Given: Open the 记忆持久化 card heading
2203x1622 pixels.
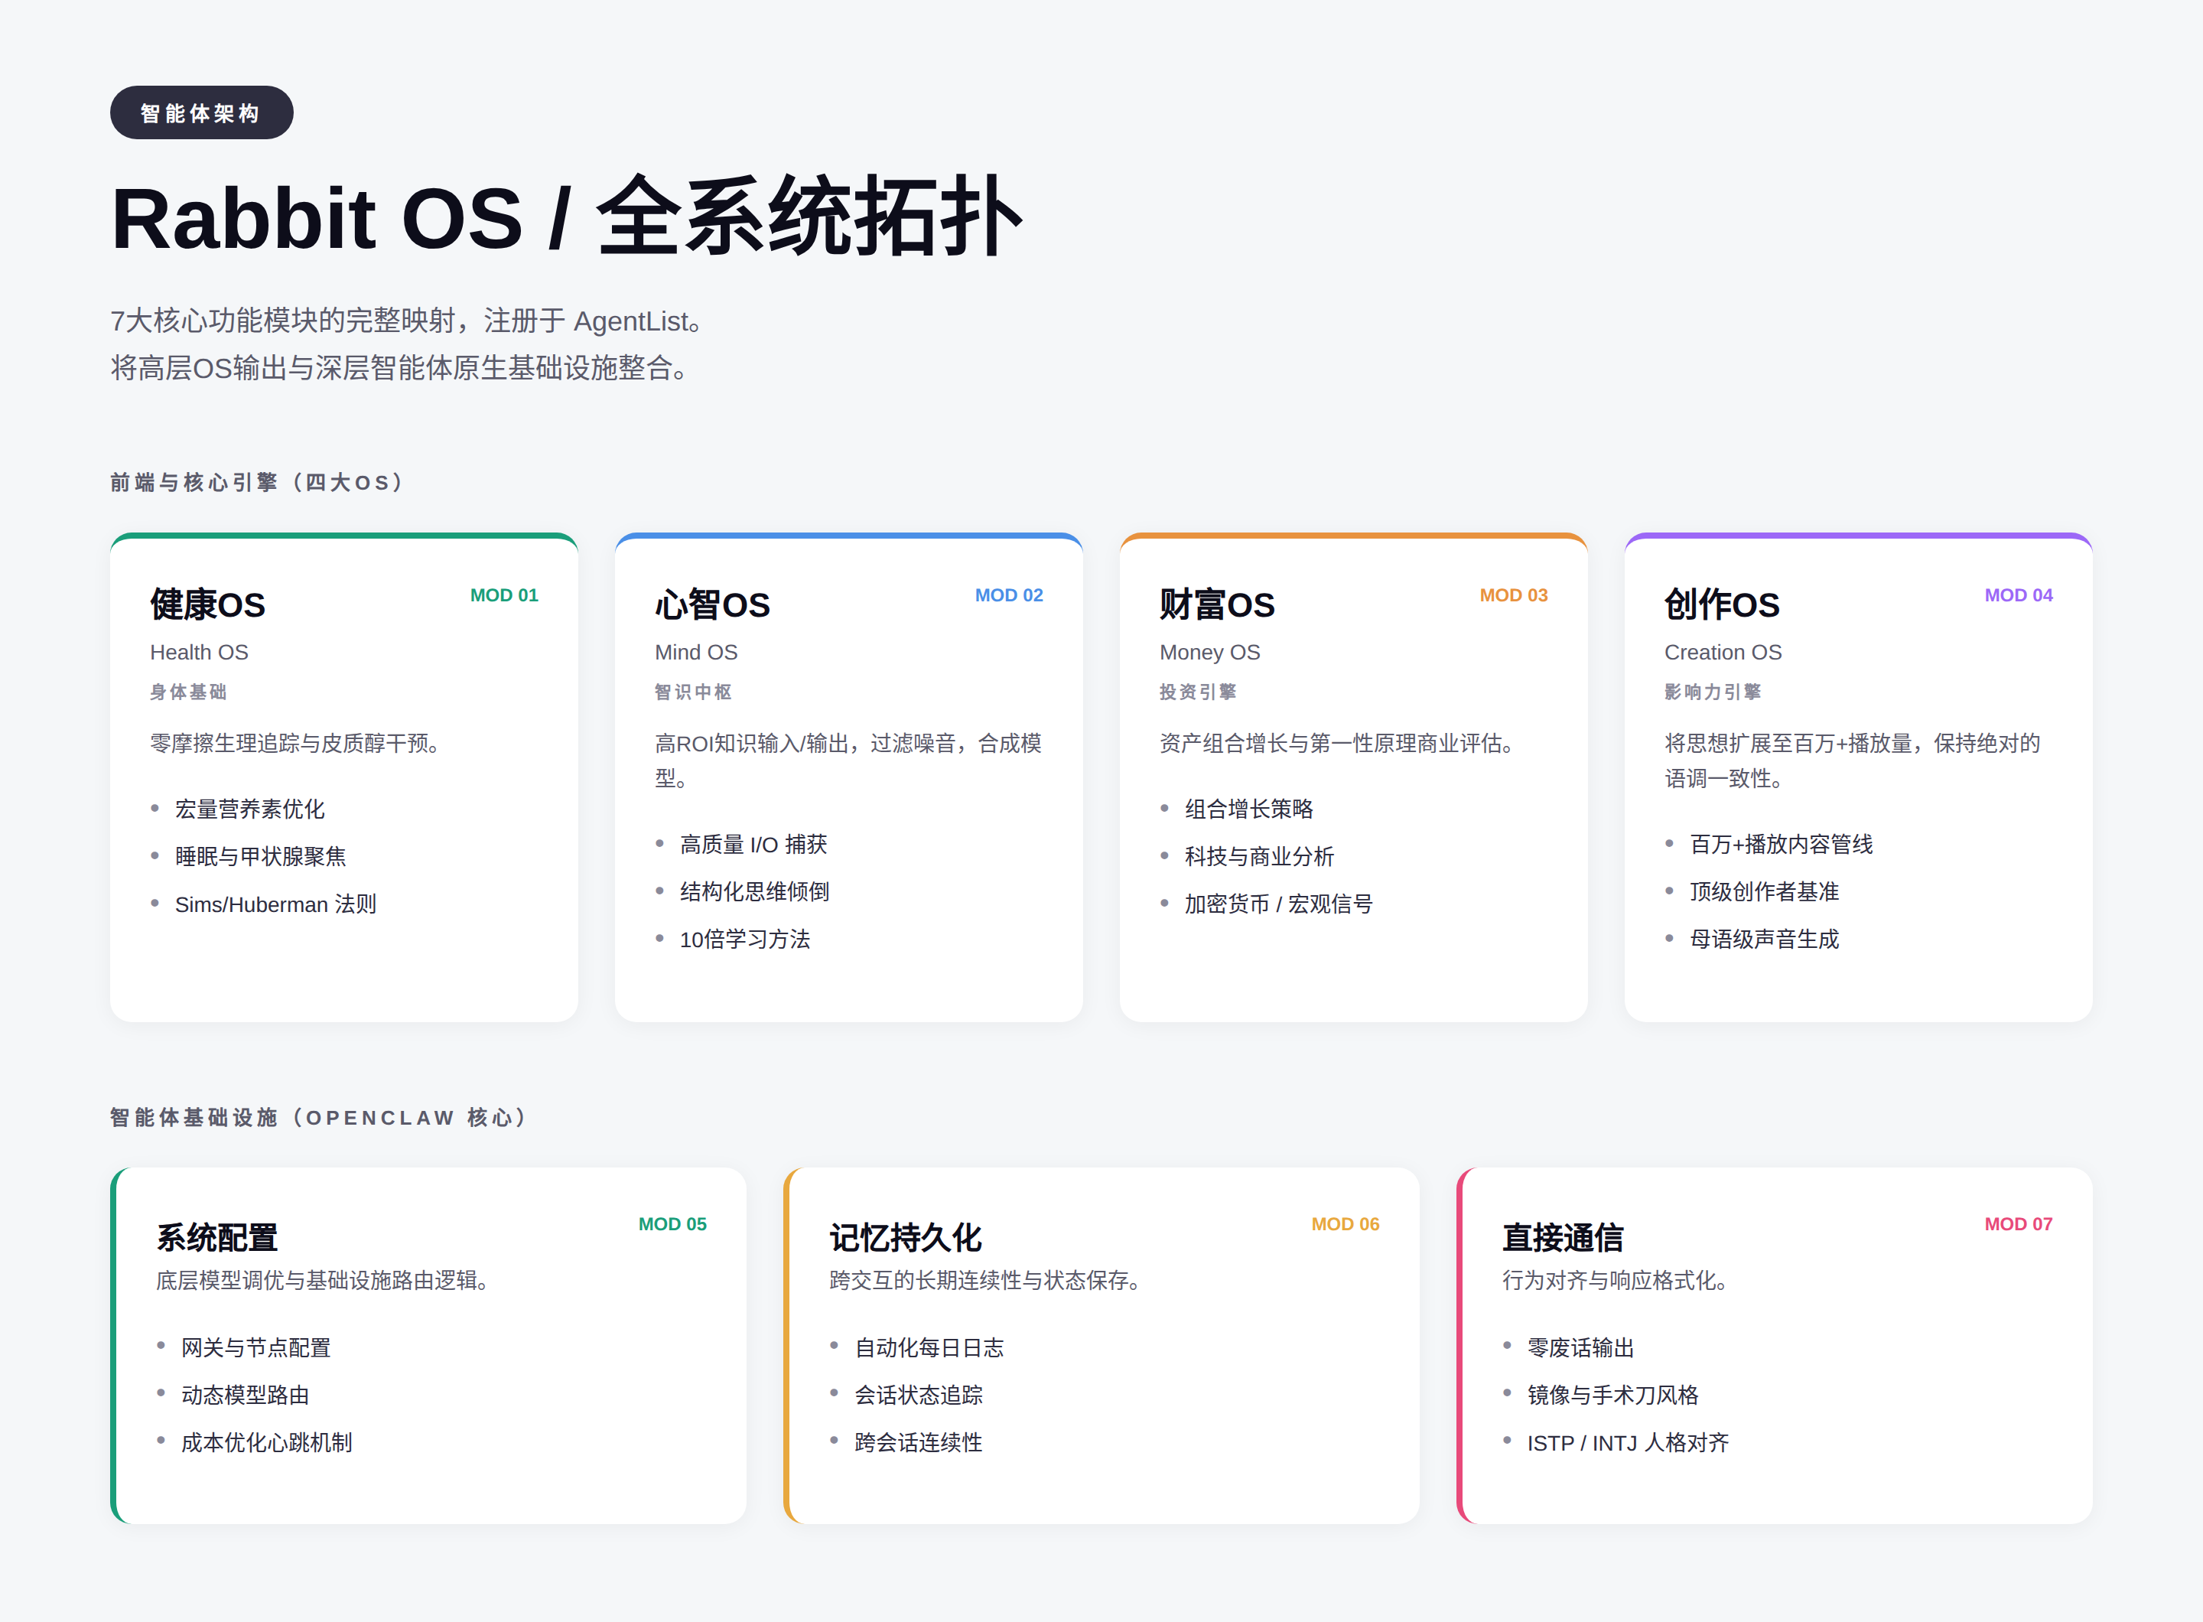Looking at the screenshot, I should click(905, 1237).
